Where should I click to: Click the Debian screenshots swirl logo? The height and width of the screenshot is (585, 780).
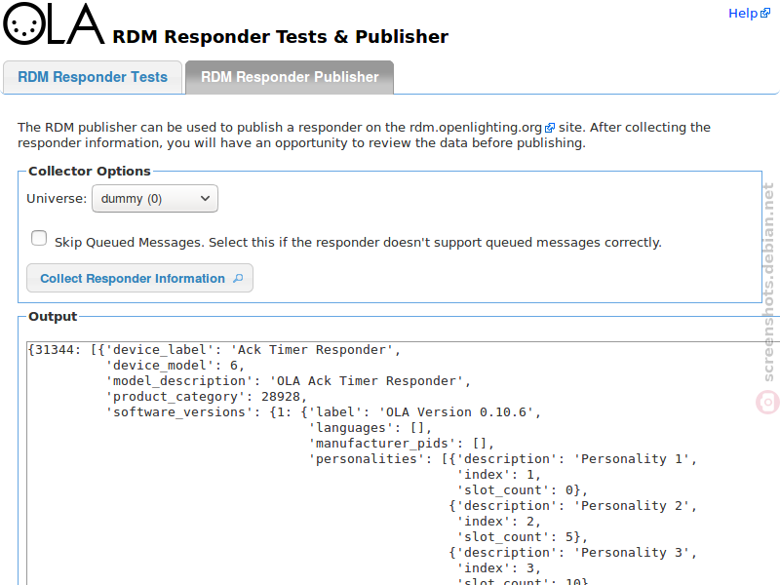click(767, 402)
